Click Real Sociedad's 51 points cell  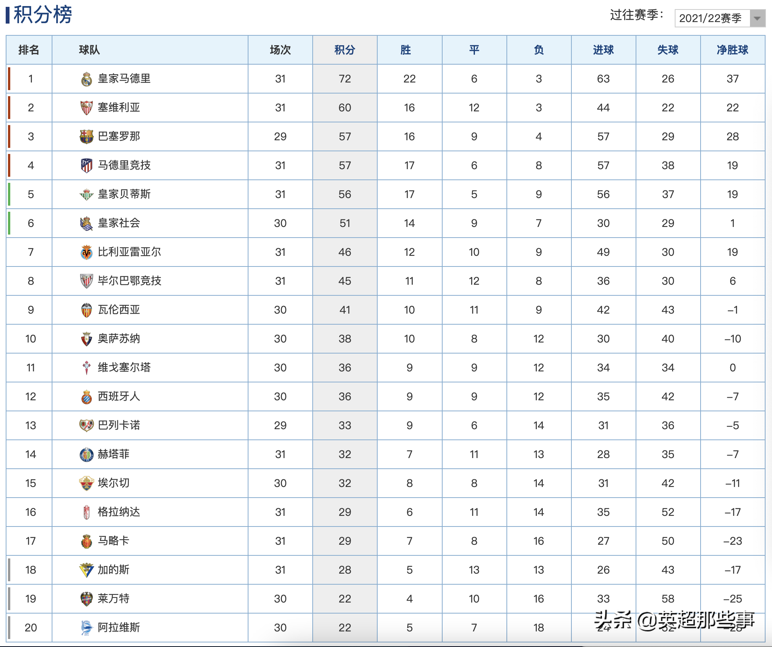[345, 223]
